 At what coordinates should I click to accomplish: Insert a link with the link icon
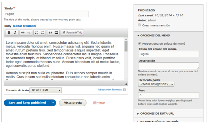pyautogui.click(x=23, y=33)
